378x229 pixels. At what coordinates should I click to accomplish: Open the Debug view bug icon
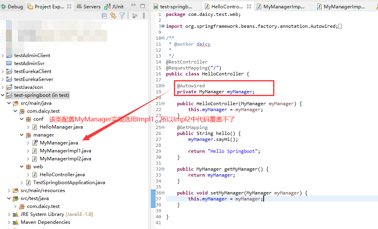(4, 6)
